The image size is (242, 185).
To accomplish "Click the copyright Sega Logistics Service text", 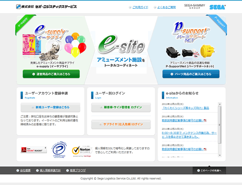I will [x=121, y=179].
